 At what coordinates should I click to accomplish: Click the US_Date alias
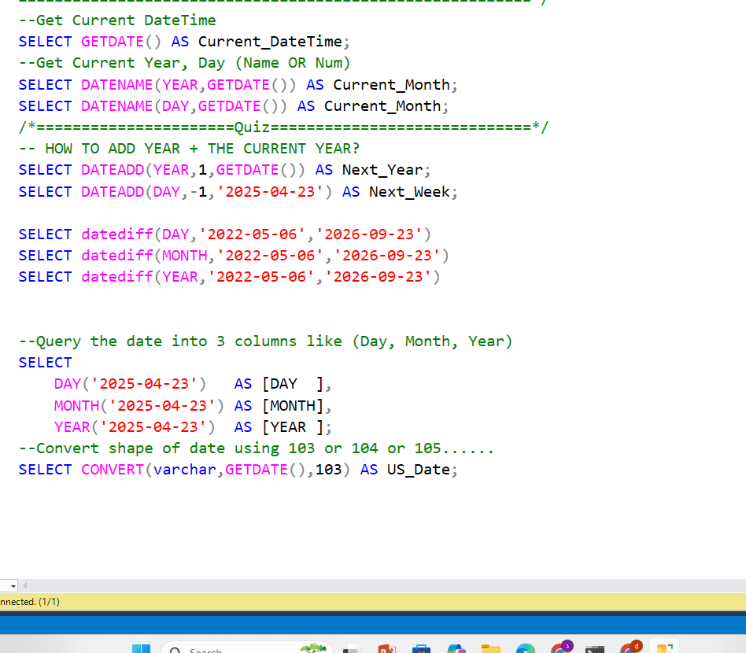tap(418, 470)
